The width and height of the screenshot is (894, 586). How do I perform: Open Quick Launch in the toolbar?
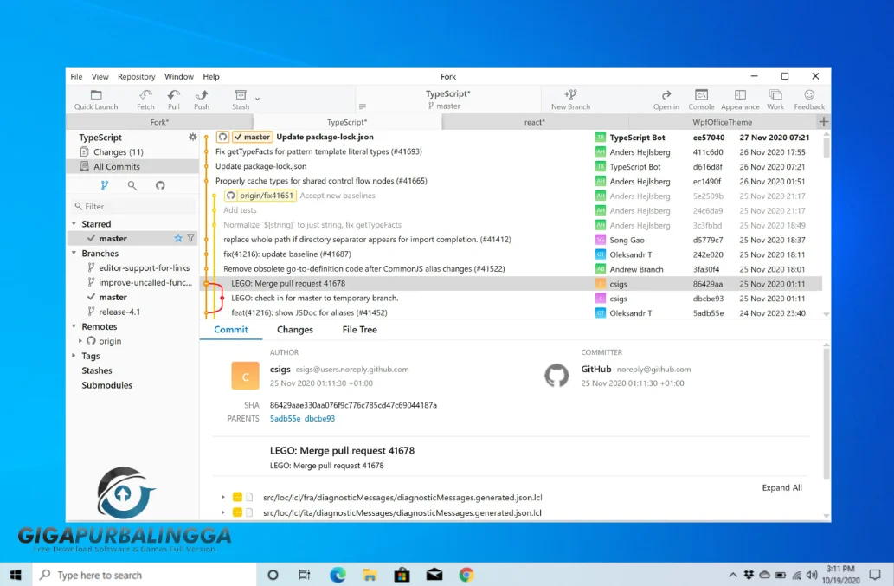96,100
